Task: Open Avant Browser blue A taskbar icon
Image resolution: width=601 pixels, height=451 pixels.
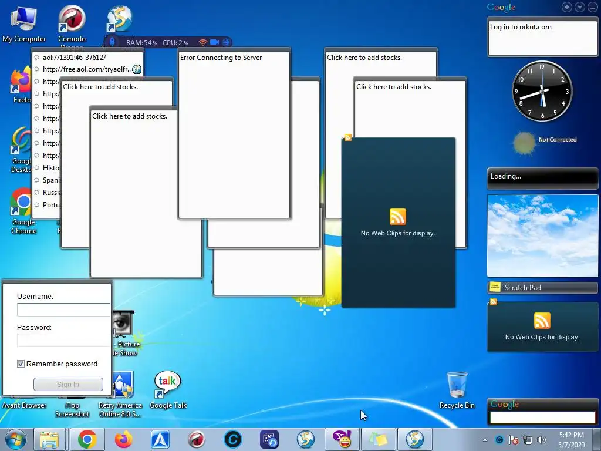Action: 160,439
